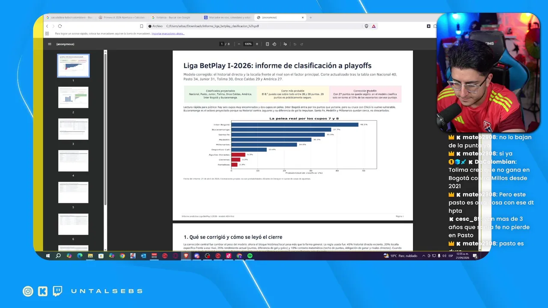The height and width of the screenshot is (308, 548).
Task: Go back in the browser
Action: pyautogui.click(x=47, y=26)
